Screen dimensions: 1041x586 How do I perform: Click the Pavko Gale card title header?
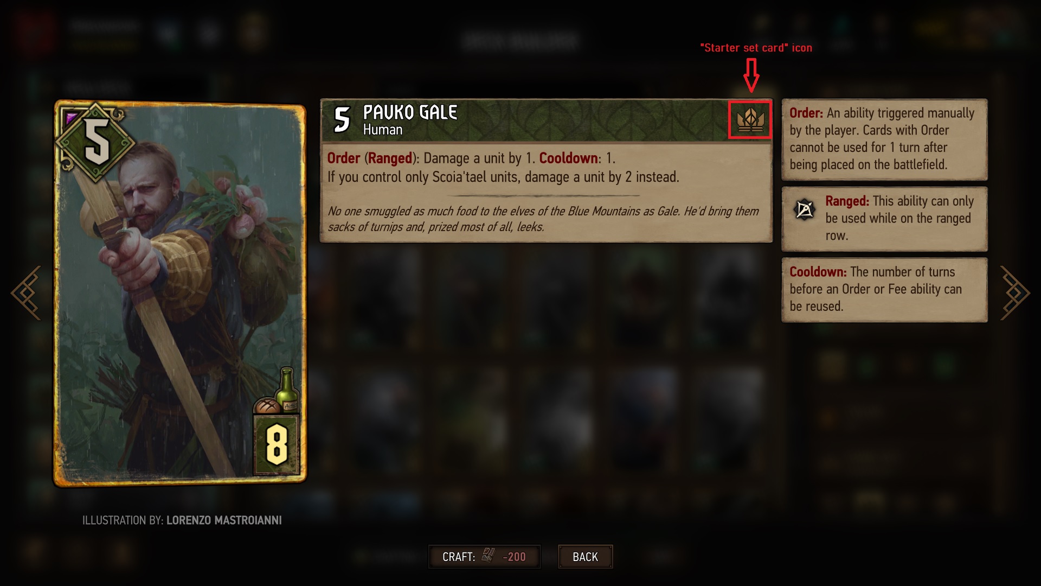(x=546, y=120)
